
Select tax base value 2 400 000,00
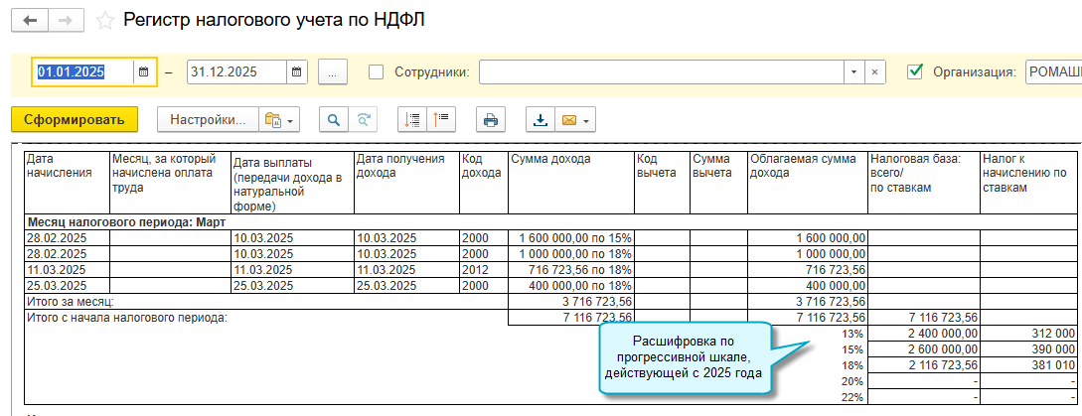point(923,334)
